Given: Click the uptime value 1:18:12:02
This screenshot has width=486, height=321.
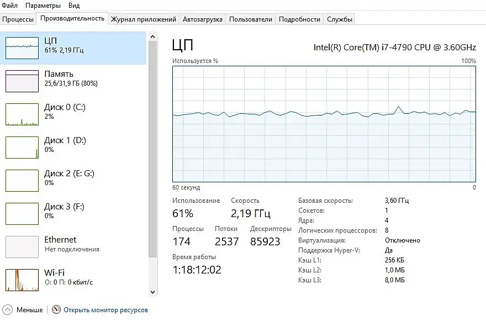Looking at the screenshot, I should (x=197, y=270).
